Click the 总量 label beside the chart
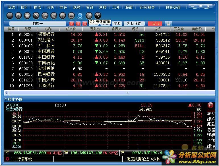219x166 pixels. tap(211, 130)
